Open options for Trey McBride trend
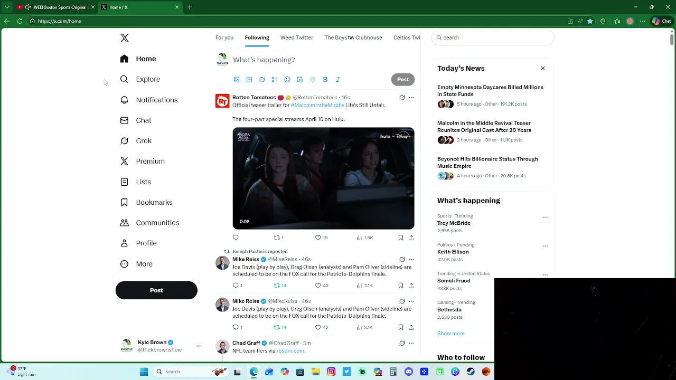This screenshot has width=676, height=380. 545,217
